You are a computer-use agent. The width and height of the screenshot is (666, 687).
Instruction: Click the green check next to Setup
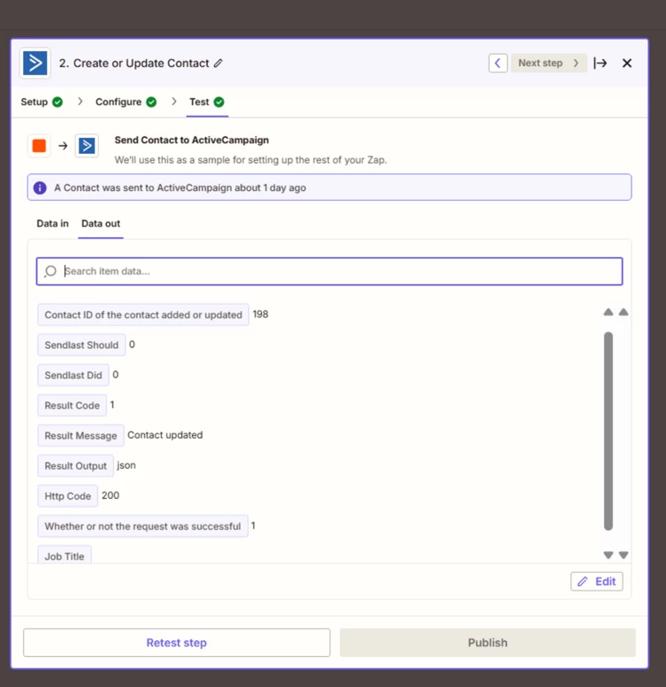pyautogui.click(x=57, y=102)
